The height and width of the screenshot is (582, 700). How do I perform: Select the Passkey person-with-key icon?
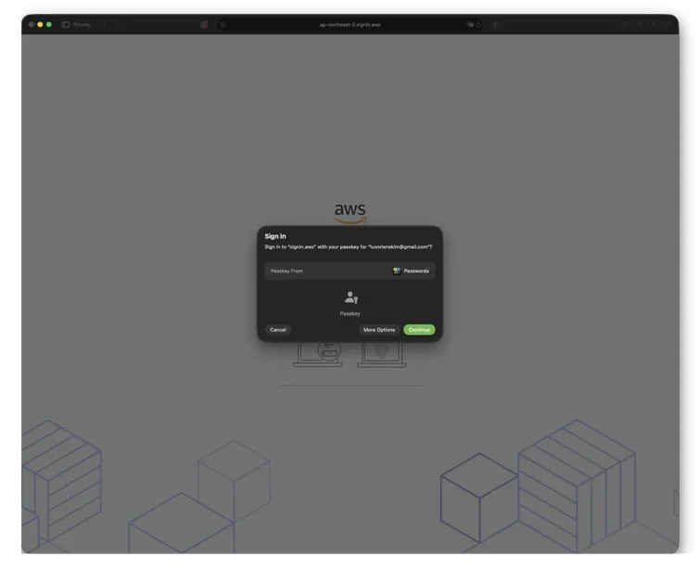point(350,297)
